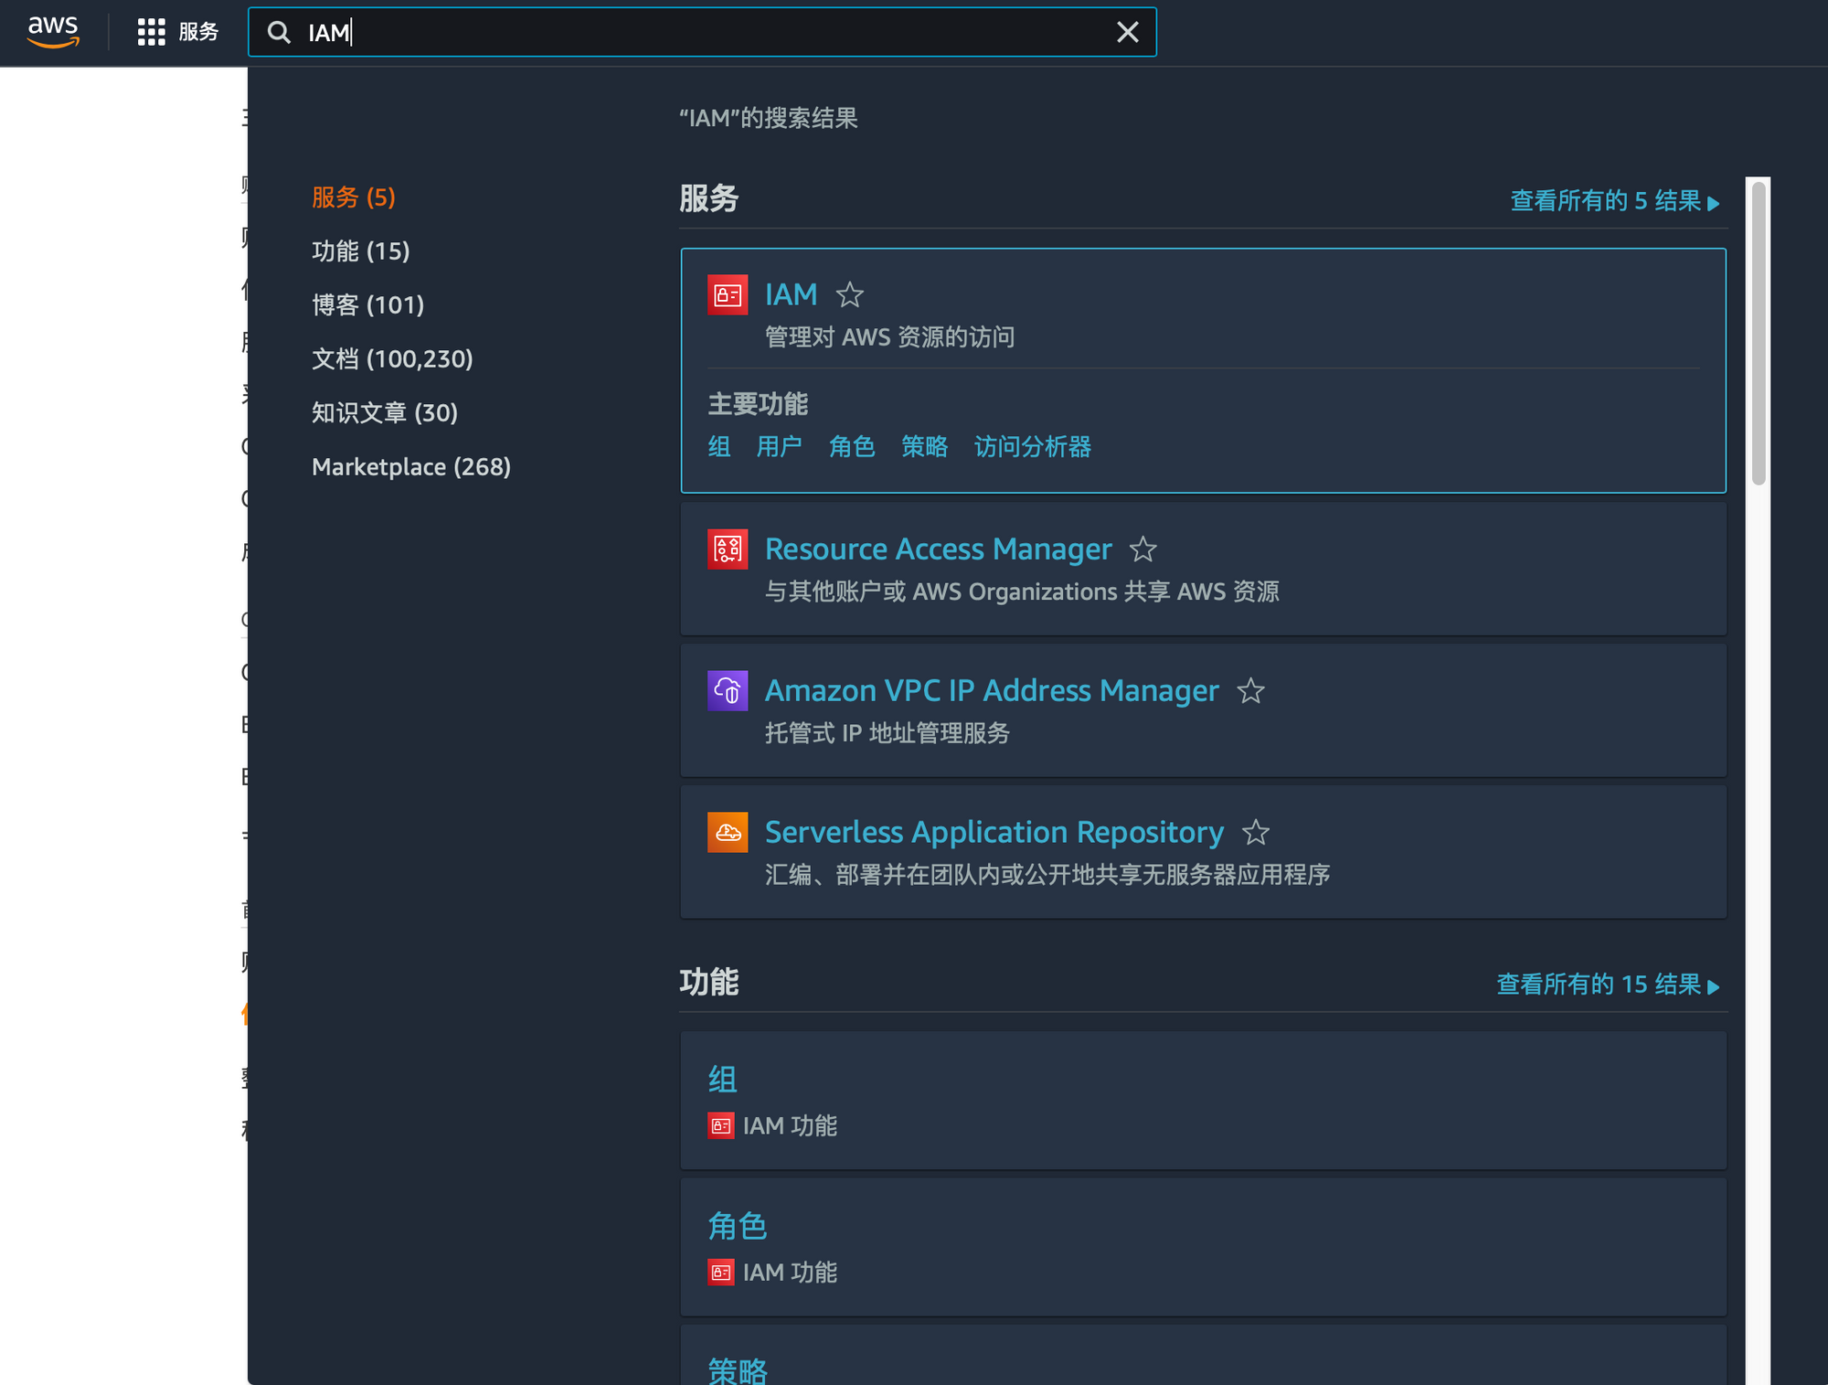The image size is (1828, 1385).
Task: Click the red IAM service icon
Action: pyautogui.click(x=728, y=294)
